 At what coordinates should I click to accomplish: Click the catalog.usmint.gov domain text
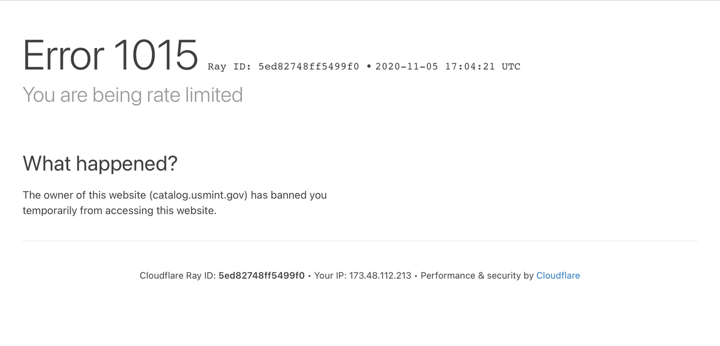(198, 195)
